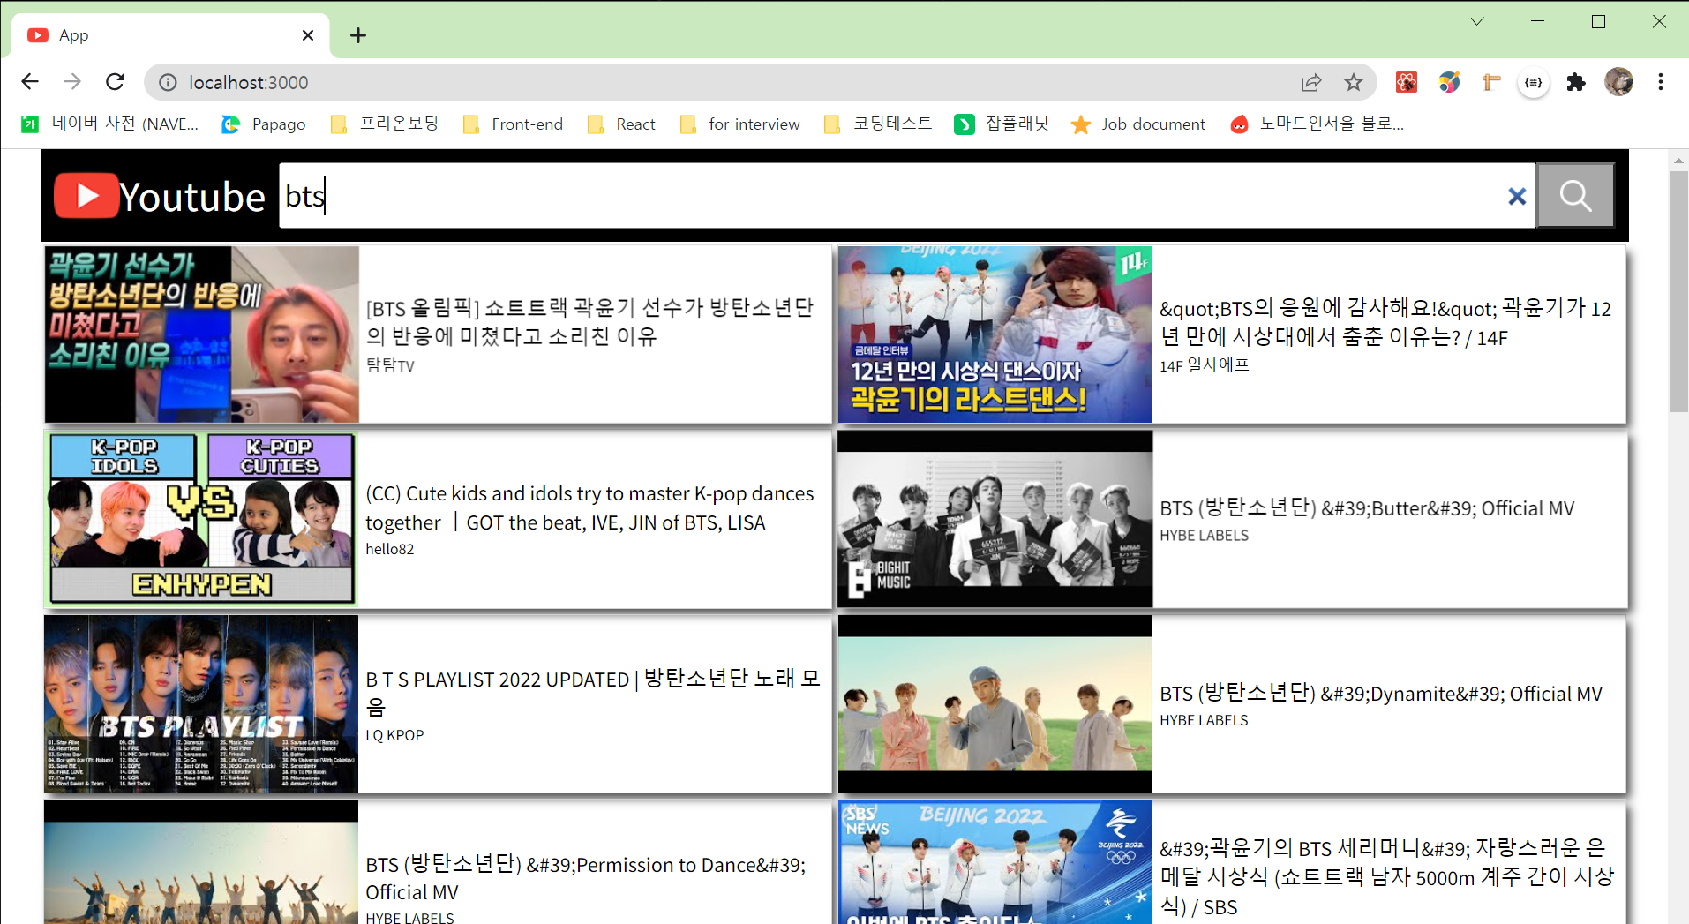The width and height of the screenshot is (1689, 924).
Task: Click the browser back arrow
Action: click(x=29, y=81)
